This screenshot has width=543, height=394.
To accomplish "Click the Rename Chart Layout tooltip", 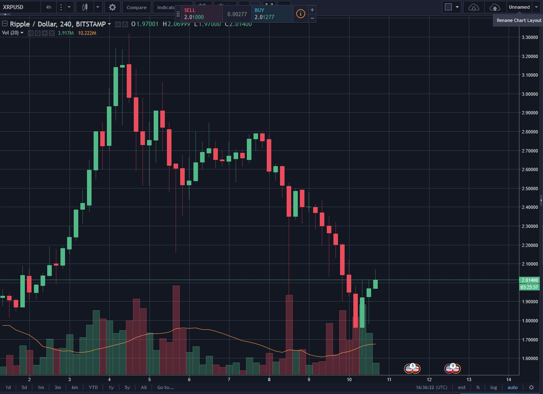I will point(519,20).
